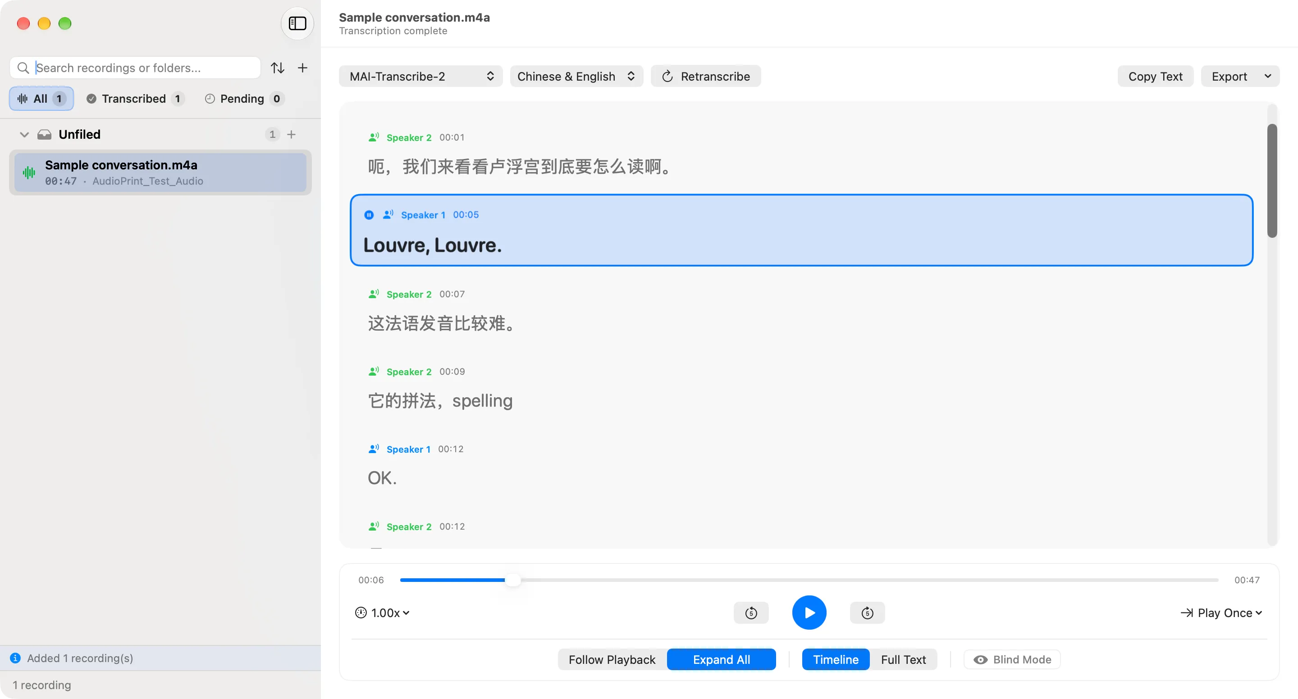This screenshot has width=1298, height=699.
Task: Add recording with the plus next to search
Action: coord(302,68)
